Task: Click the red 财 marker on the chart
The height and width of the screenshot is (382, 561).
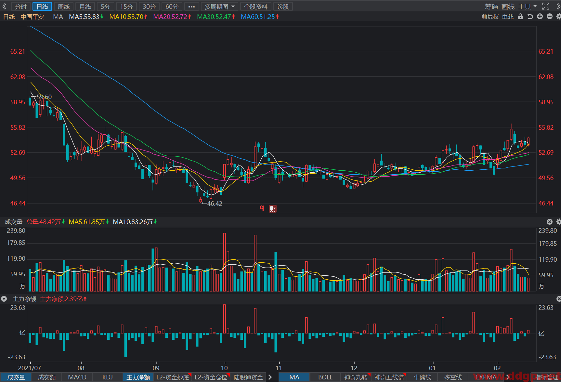Action: pyautogui.click(x=273, y=209)
